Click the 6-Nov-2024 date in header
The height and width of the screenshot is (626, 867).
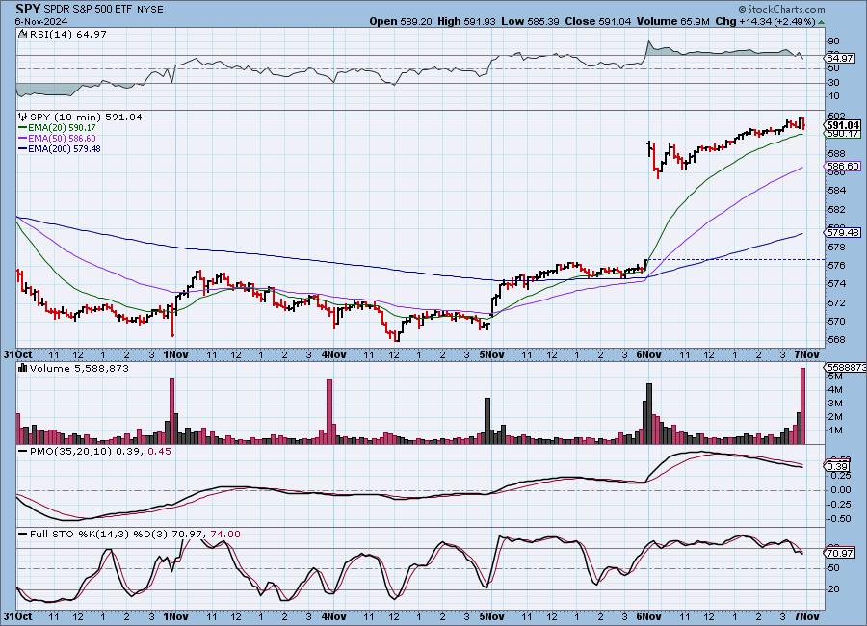40,21
